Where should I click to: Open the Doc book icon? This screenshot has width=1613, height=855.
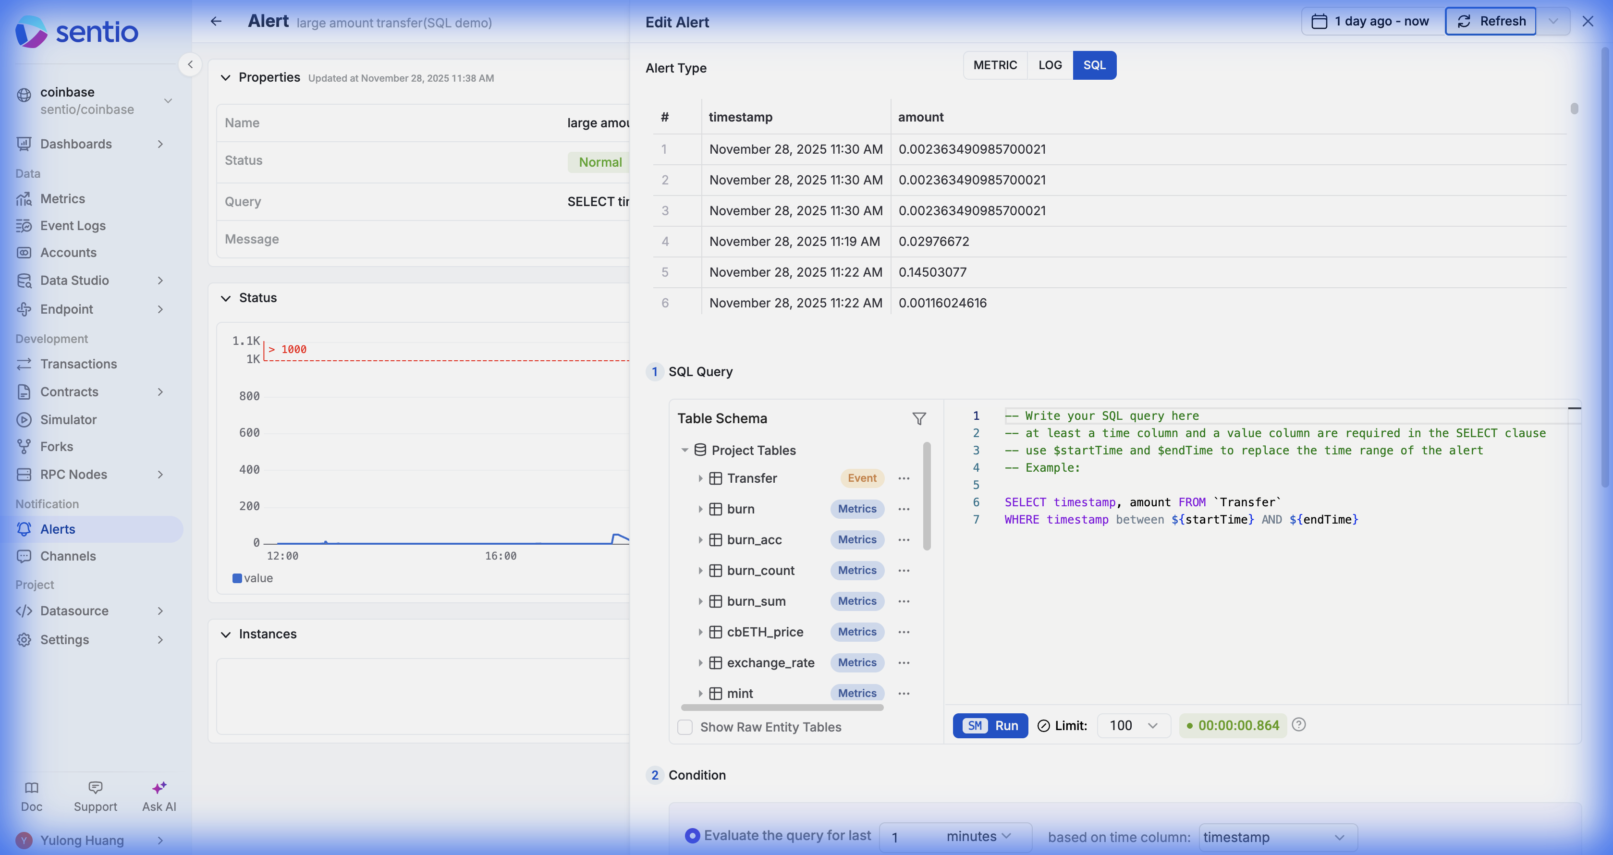point(31,787)
